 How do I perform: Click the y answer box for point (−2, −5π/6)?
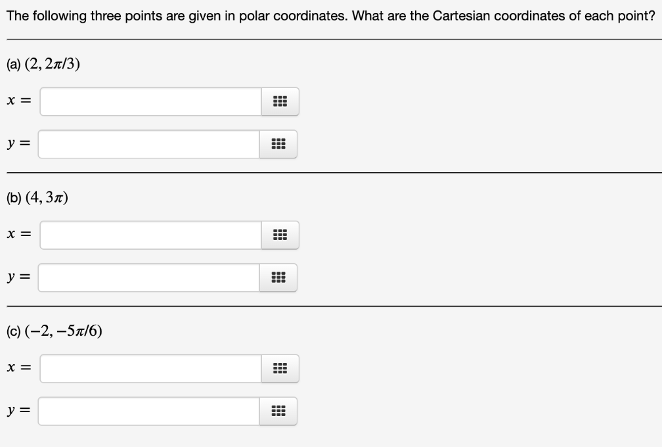(x=149, y=411)
